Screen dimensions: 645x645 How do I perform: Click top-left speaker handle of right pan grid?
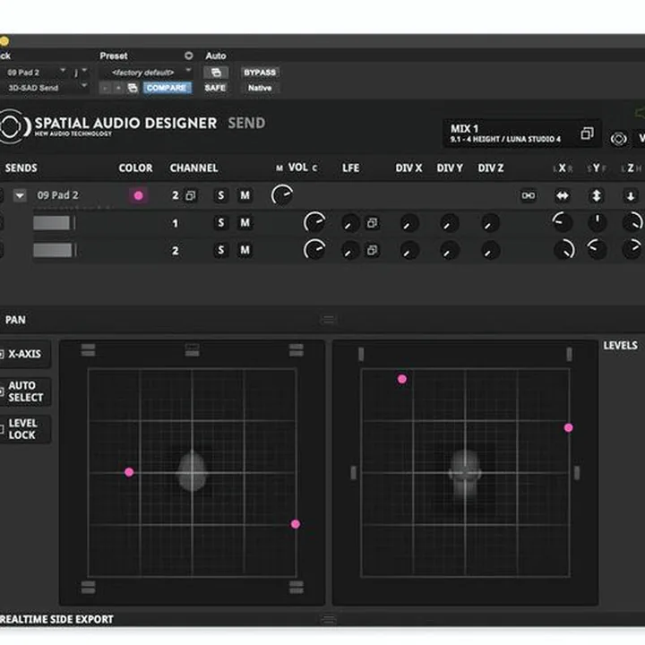click(361, 354)
